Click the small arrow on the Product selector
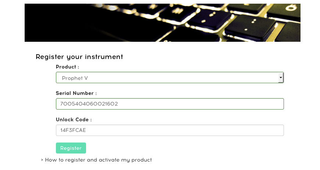The height and width of the screenshot is (170, 320). (x=281, y=77)
